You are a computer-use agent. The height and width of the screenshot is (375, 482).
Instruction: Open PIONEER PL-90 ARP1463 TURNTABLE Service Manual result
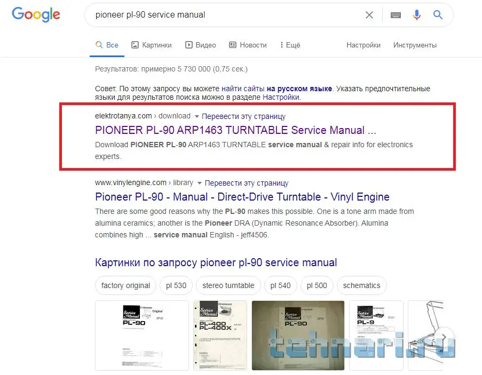pyautogui.click(x=235, y=130)
